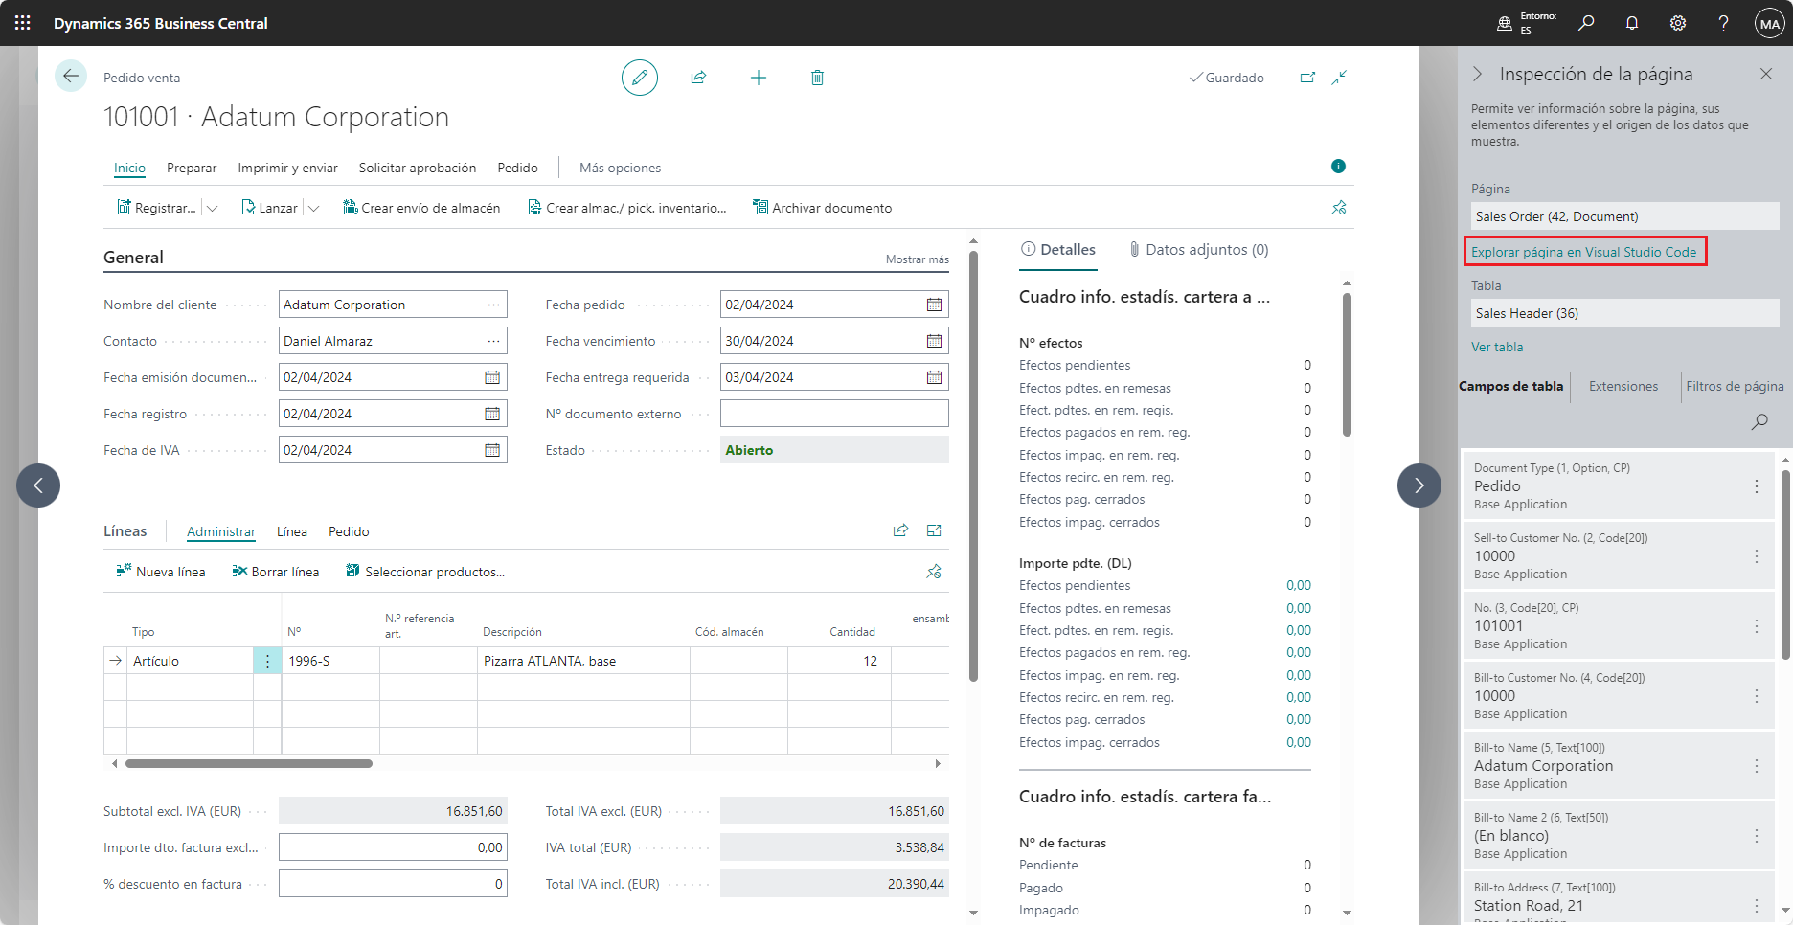1793x925 pixels.
Task: Open calendar for Fecha emisión documento
Action: [x=492, y=377]
